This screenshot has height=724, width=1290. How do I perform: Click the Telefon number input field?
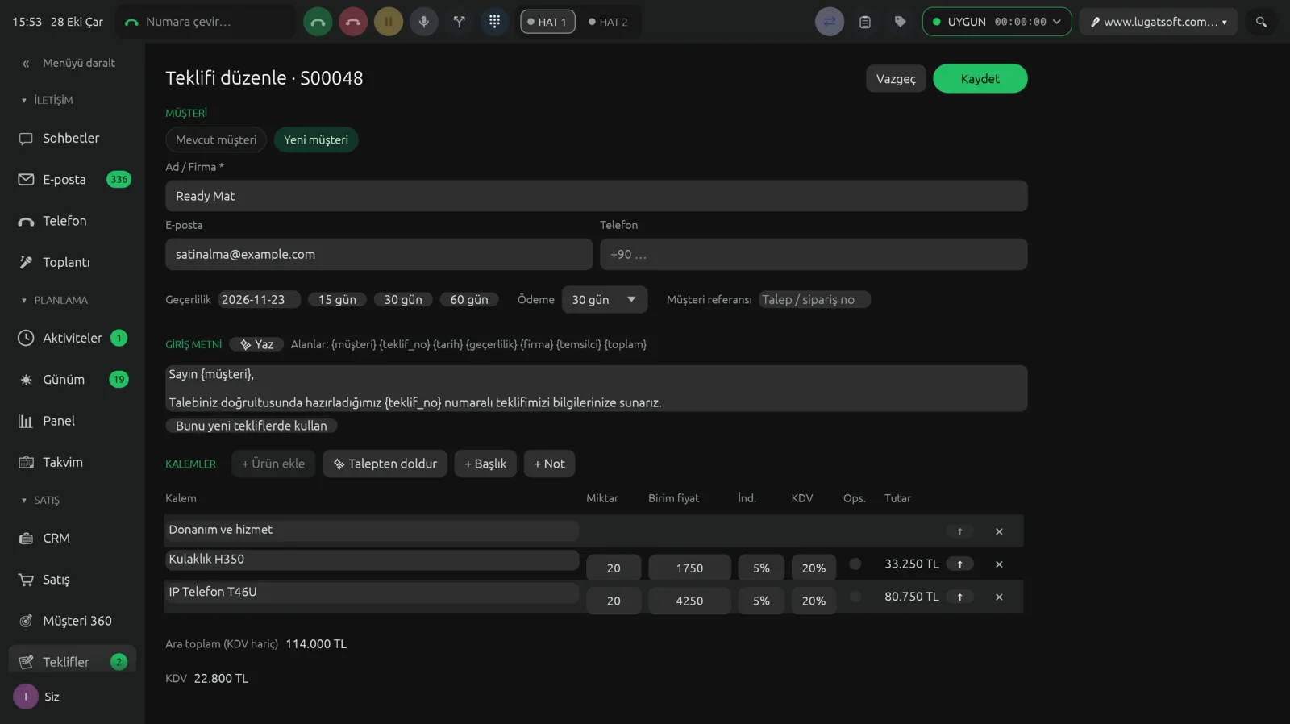(x=814, y=255)
